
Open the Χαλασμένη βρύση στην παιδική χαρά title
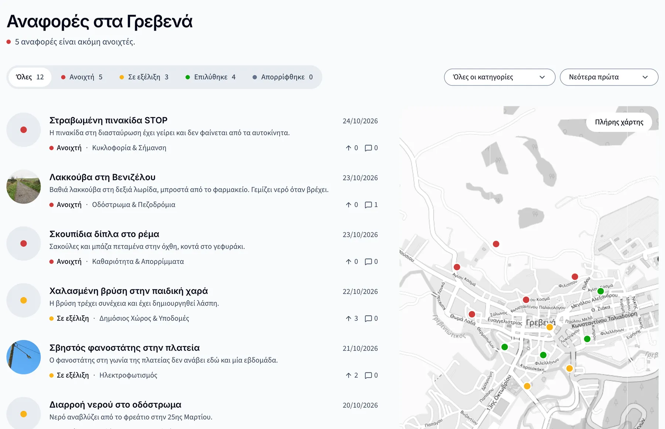coord(129,291)
